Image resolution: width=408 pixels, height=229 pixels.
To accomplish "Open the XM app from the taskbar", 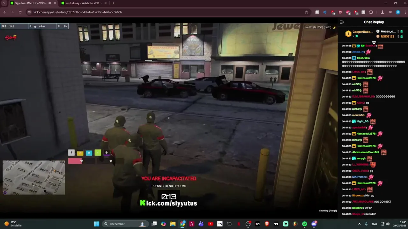I will [x=258, y=224].
